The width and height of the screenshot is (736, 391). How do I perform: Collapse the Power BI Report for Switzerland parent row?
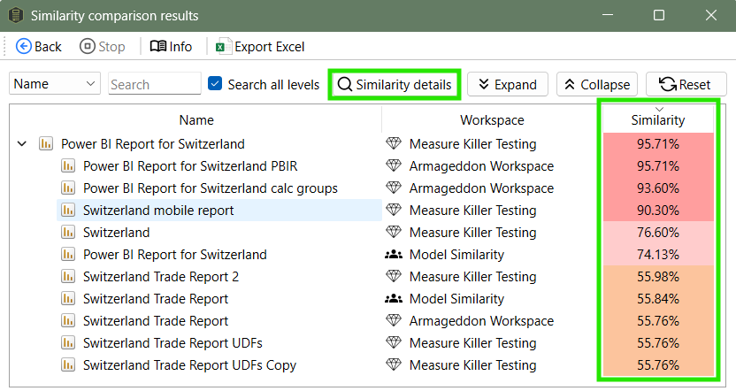click(x=22, y=143)
